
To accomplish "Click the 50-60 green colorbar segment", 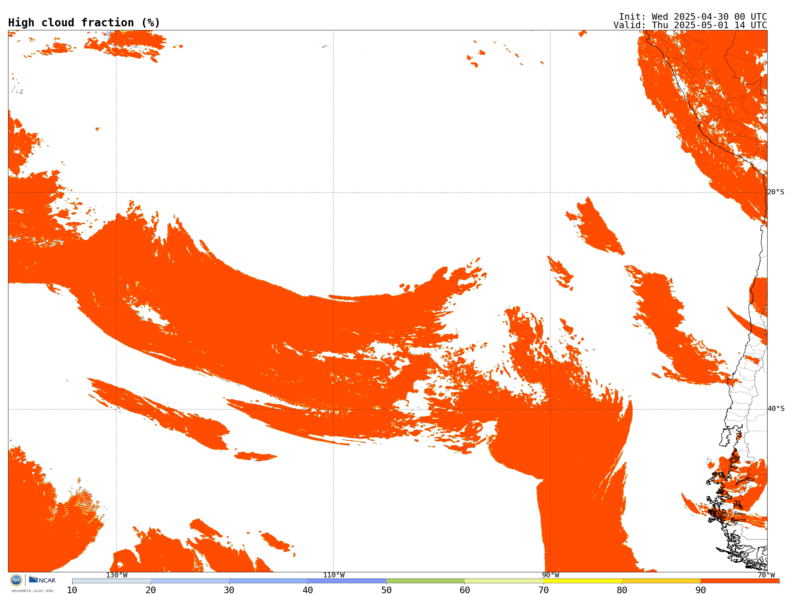I will (x=426, y=581).
